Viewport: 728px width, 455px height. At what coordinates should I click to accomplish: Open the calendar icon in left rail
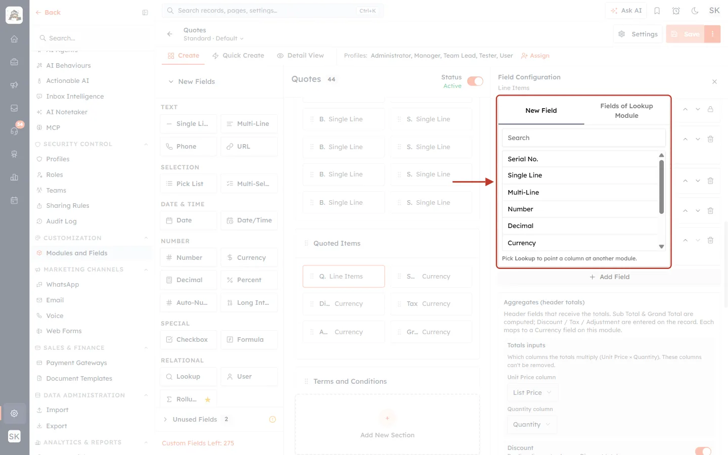coord(14,200)
